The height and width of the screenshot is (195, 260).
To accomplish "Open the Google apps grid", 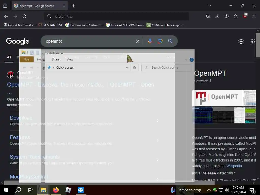I will [253, 41].
